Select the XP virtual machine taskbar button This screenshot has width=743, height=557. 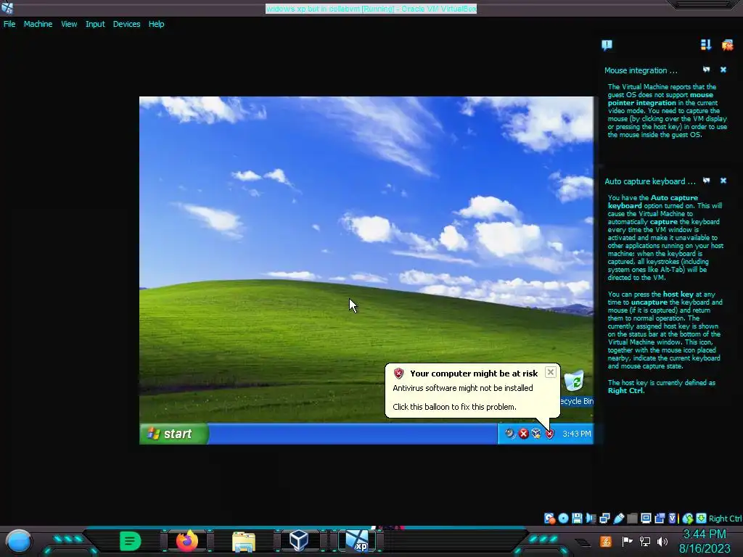coord(357,541)
